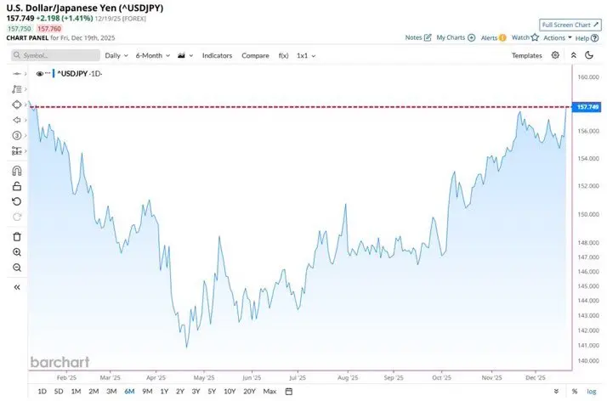
Task: Select the 9M range
Action: point(147,392)
